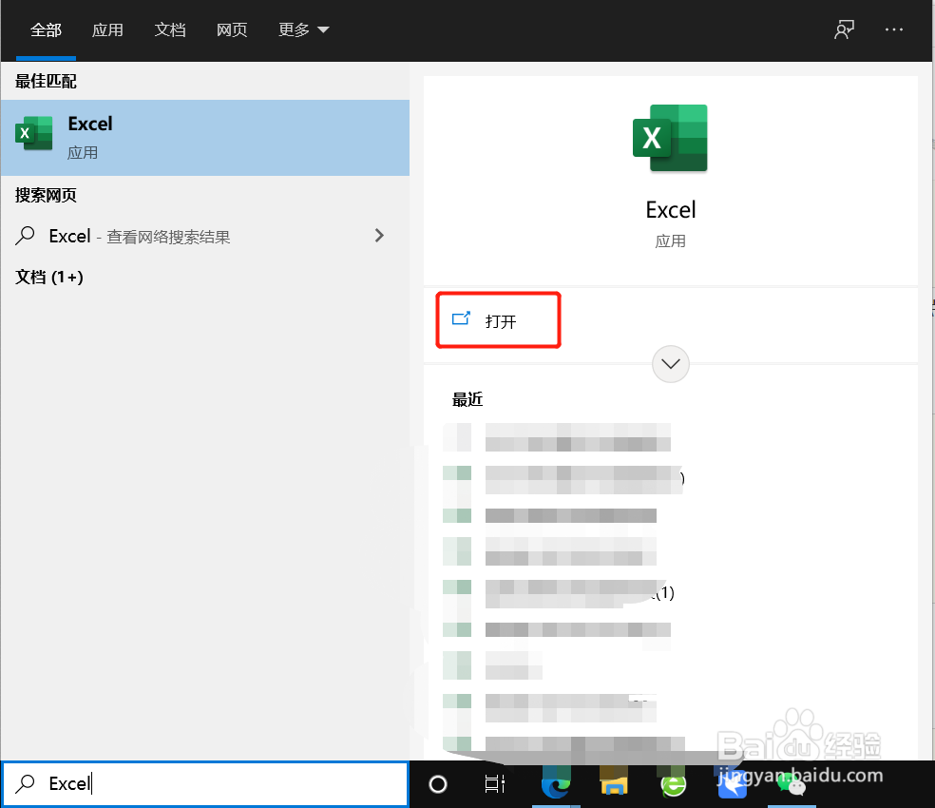This screenshot has height=808, width=935.
Task: Click the 最佳匹配 heading text
Action: (46, 81)
